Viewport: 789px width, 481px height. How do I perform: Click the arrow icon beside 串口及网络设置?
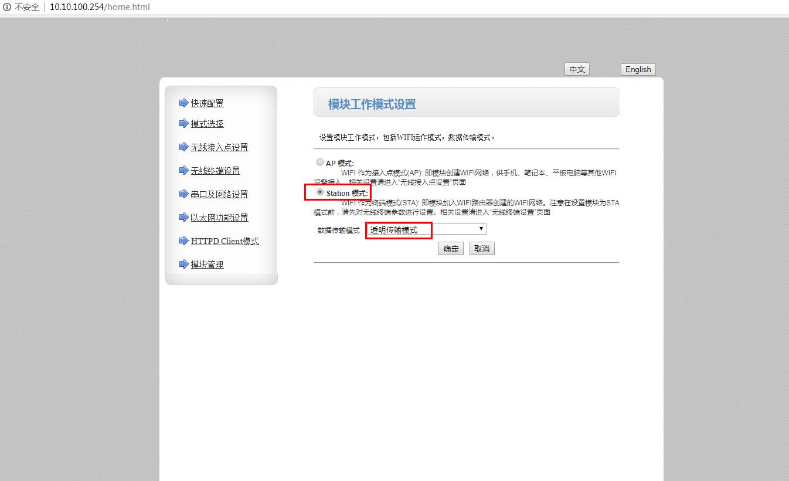(183, 194)
